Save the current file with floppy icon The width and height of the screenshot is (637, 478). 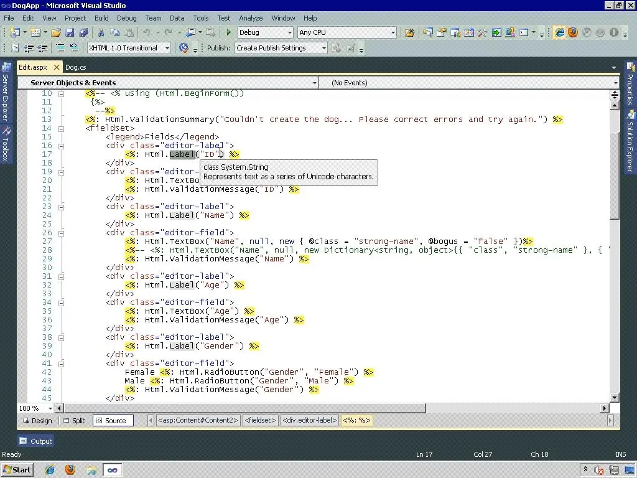(x=70, y=32)
